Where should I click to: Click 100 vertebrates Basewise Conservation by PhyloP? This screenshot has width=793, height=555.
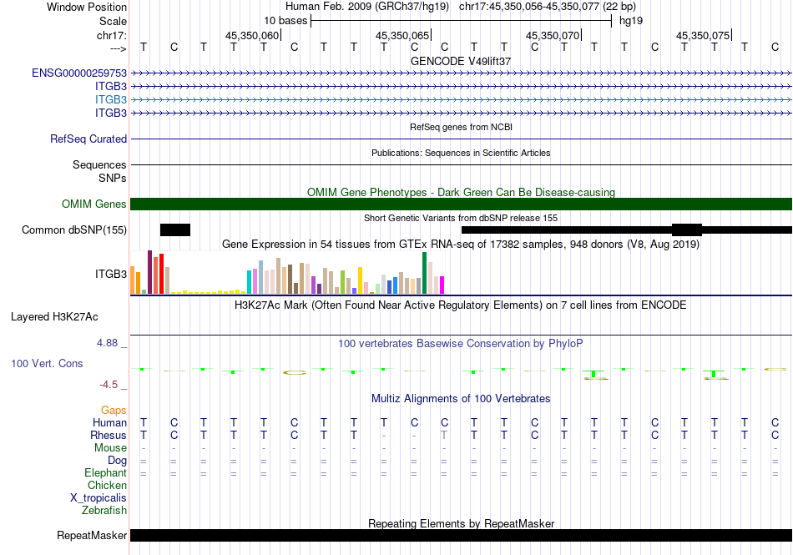461,344
